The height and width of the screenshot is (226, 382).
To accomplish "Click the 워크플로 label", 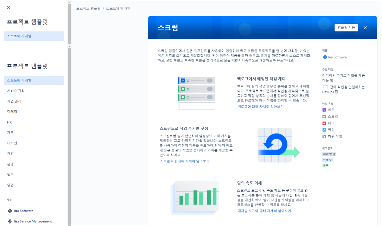I will (x=327, y=148).
